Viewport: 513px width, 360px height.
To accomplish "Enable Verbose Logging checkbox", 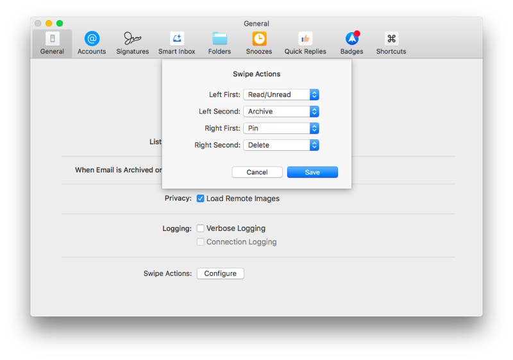I will point(200,228).
